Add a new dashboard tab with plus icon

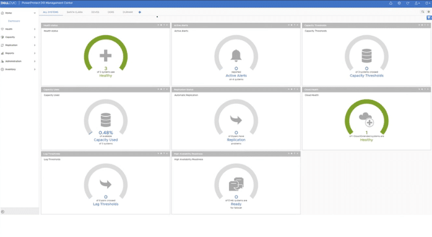click(140, 12)
